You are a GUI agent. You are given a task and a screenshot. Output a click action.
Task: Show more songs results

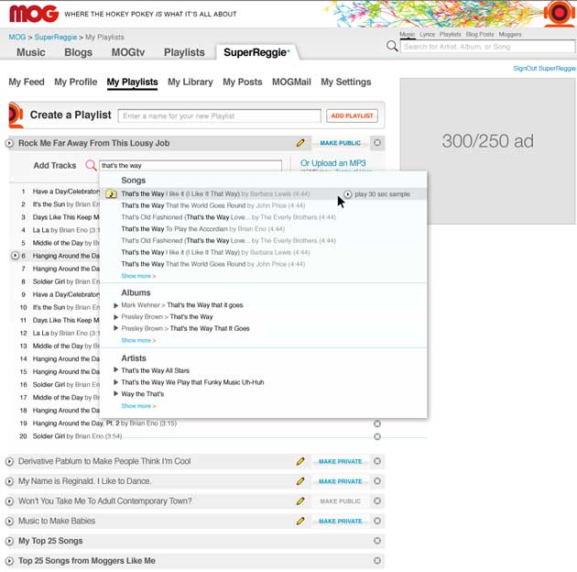138,276
